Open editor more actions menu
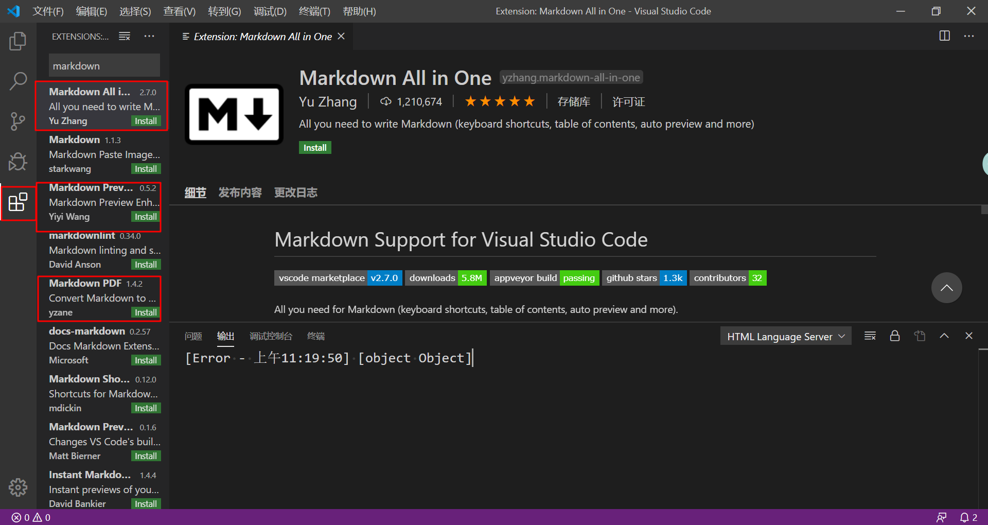Image resolution: width=988 pixels, height=525 pixels. (969, 36)
